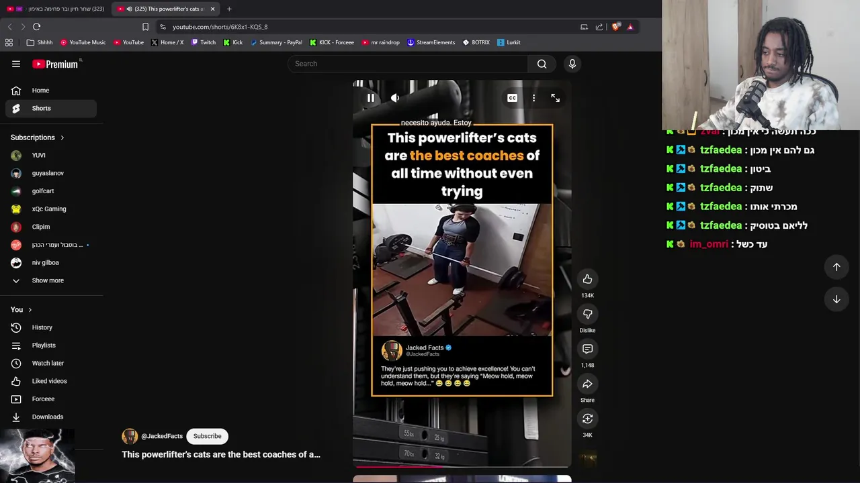Open the browser apps grid icon
Viewport: 860px width, 483px height.
click(9, 42)
